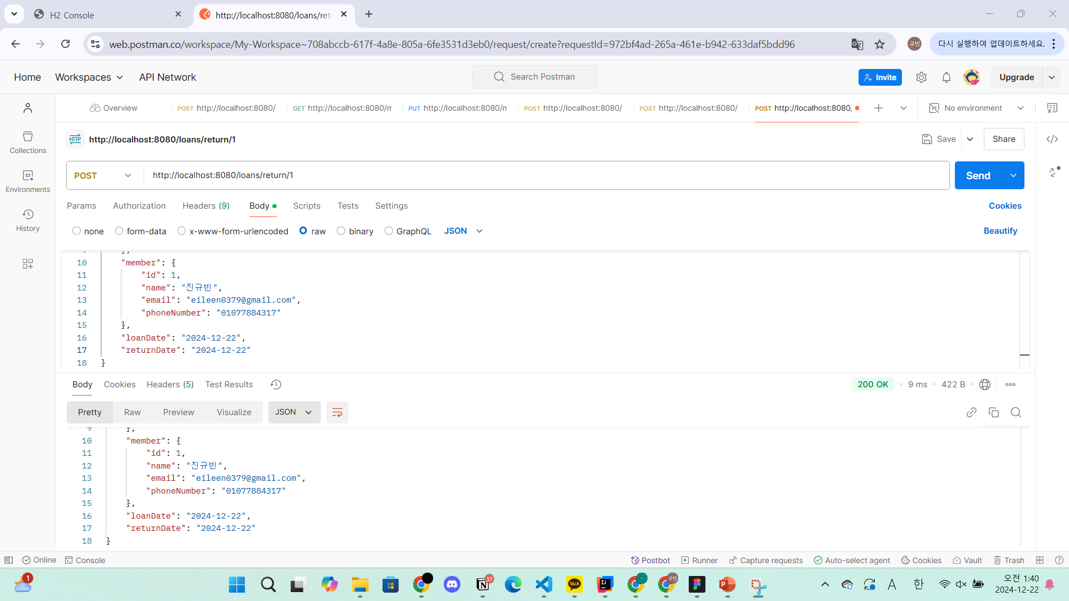Copy response body with copy icon
The image size is (1069, 601).
(993, 412)
